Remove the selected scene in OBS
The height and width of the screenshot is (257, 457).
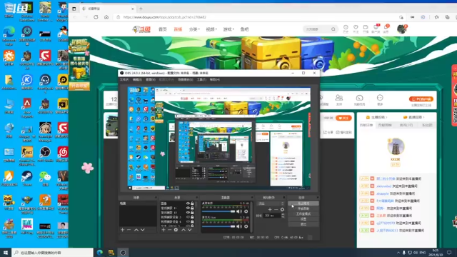pos(129,230)
